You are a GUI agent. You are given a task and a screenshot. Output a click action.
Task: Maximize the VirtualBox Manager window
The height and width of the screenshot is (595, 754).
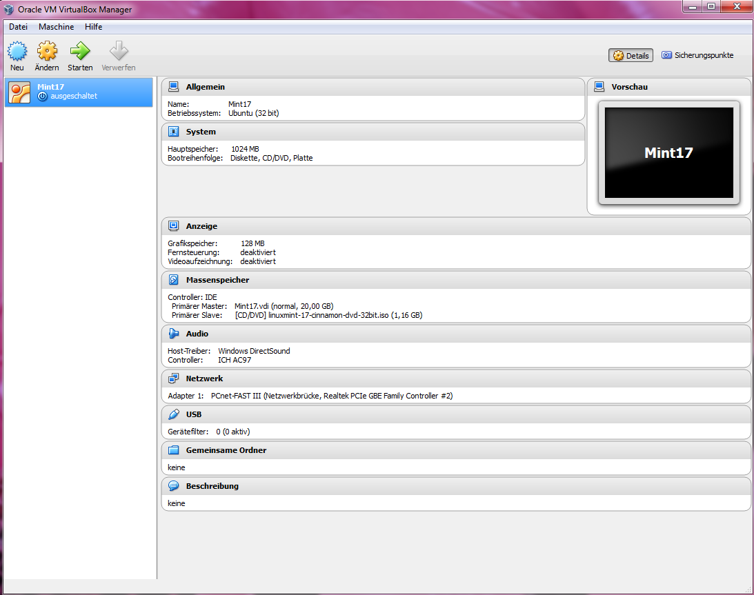(x=711, y=7)
